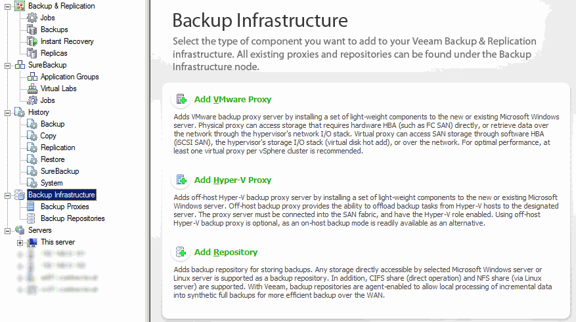The image size is (576, 322).
Task: Open the Add Hyper-V Proxy link
Action: pos(233,180)
